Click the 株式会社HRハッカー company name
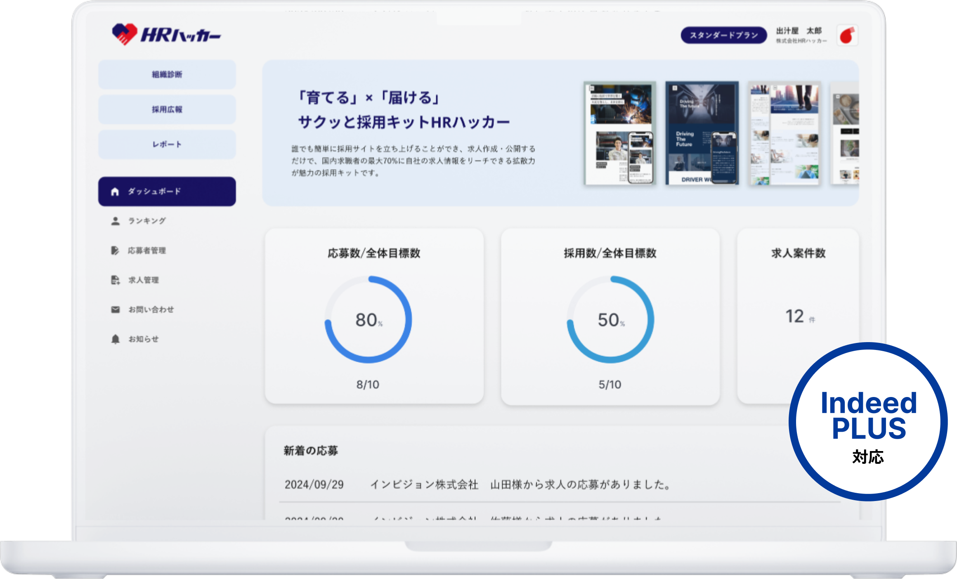The height and width of the screenshot is (579, 957). tap(801, 41)
